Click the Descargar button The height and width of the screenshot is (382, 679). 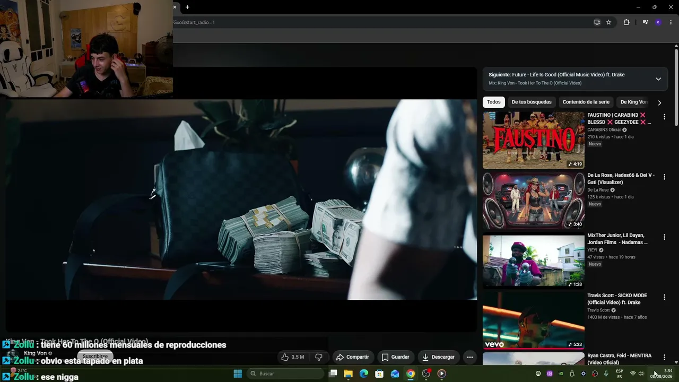click(439, 357)
